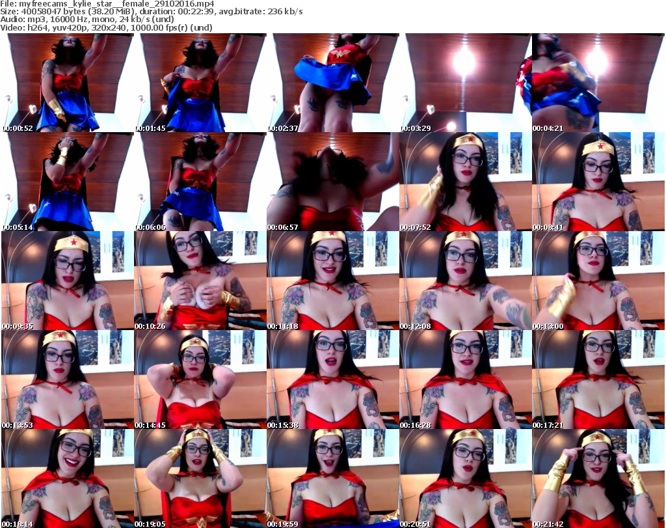The width and height of the screenshot is (666, 528).
Task: Open the 00:19:05 preview frame
Action: (x=200, y=479)
